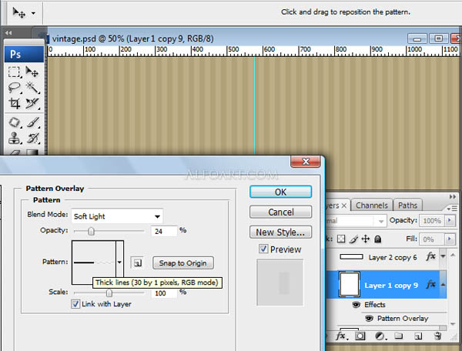Select the Slice tool
The image size is (462, 351).
point(32,103)
